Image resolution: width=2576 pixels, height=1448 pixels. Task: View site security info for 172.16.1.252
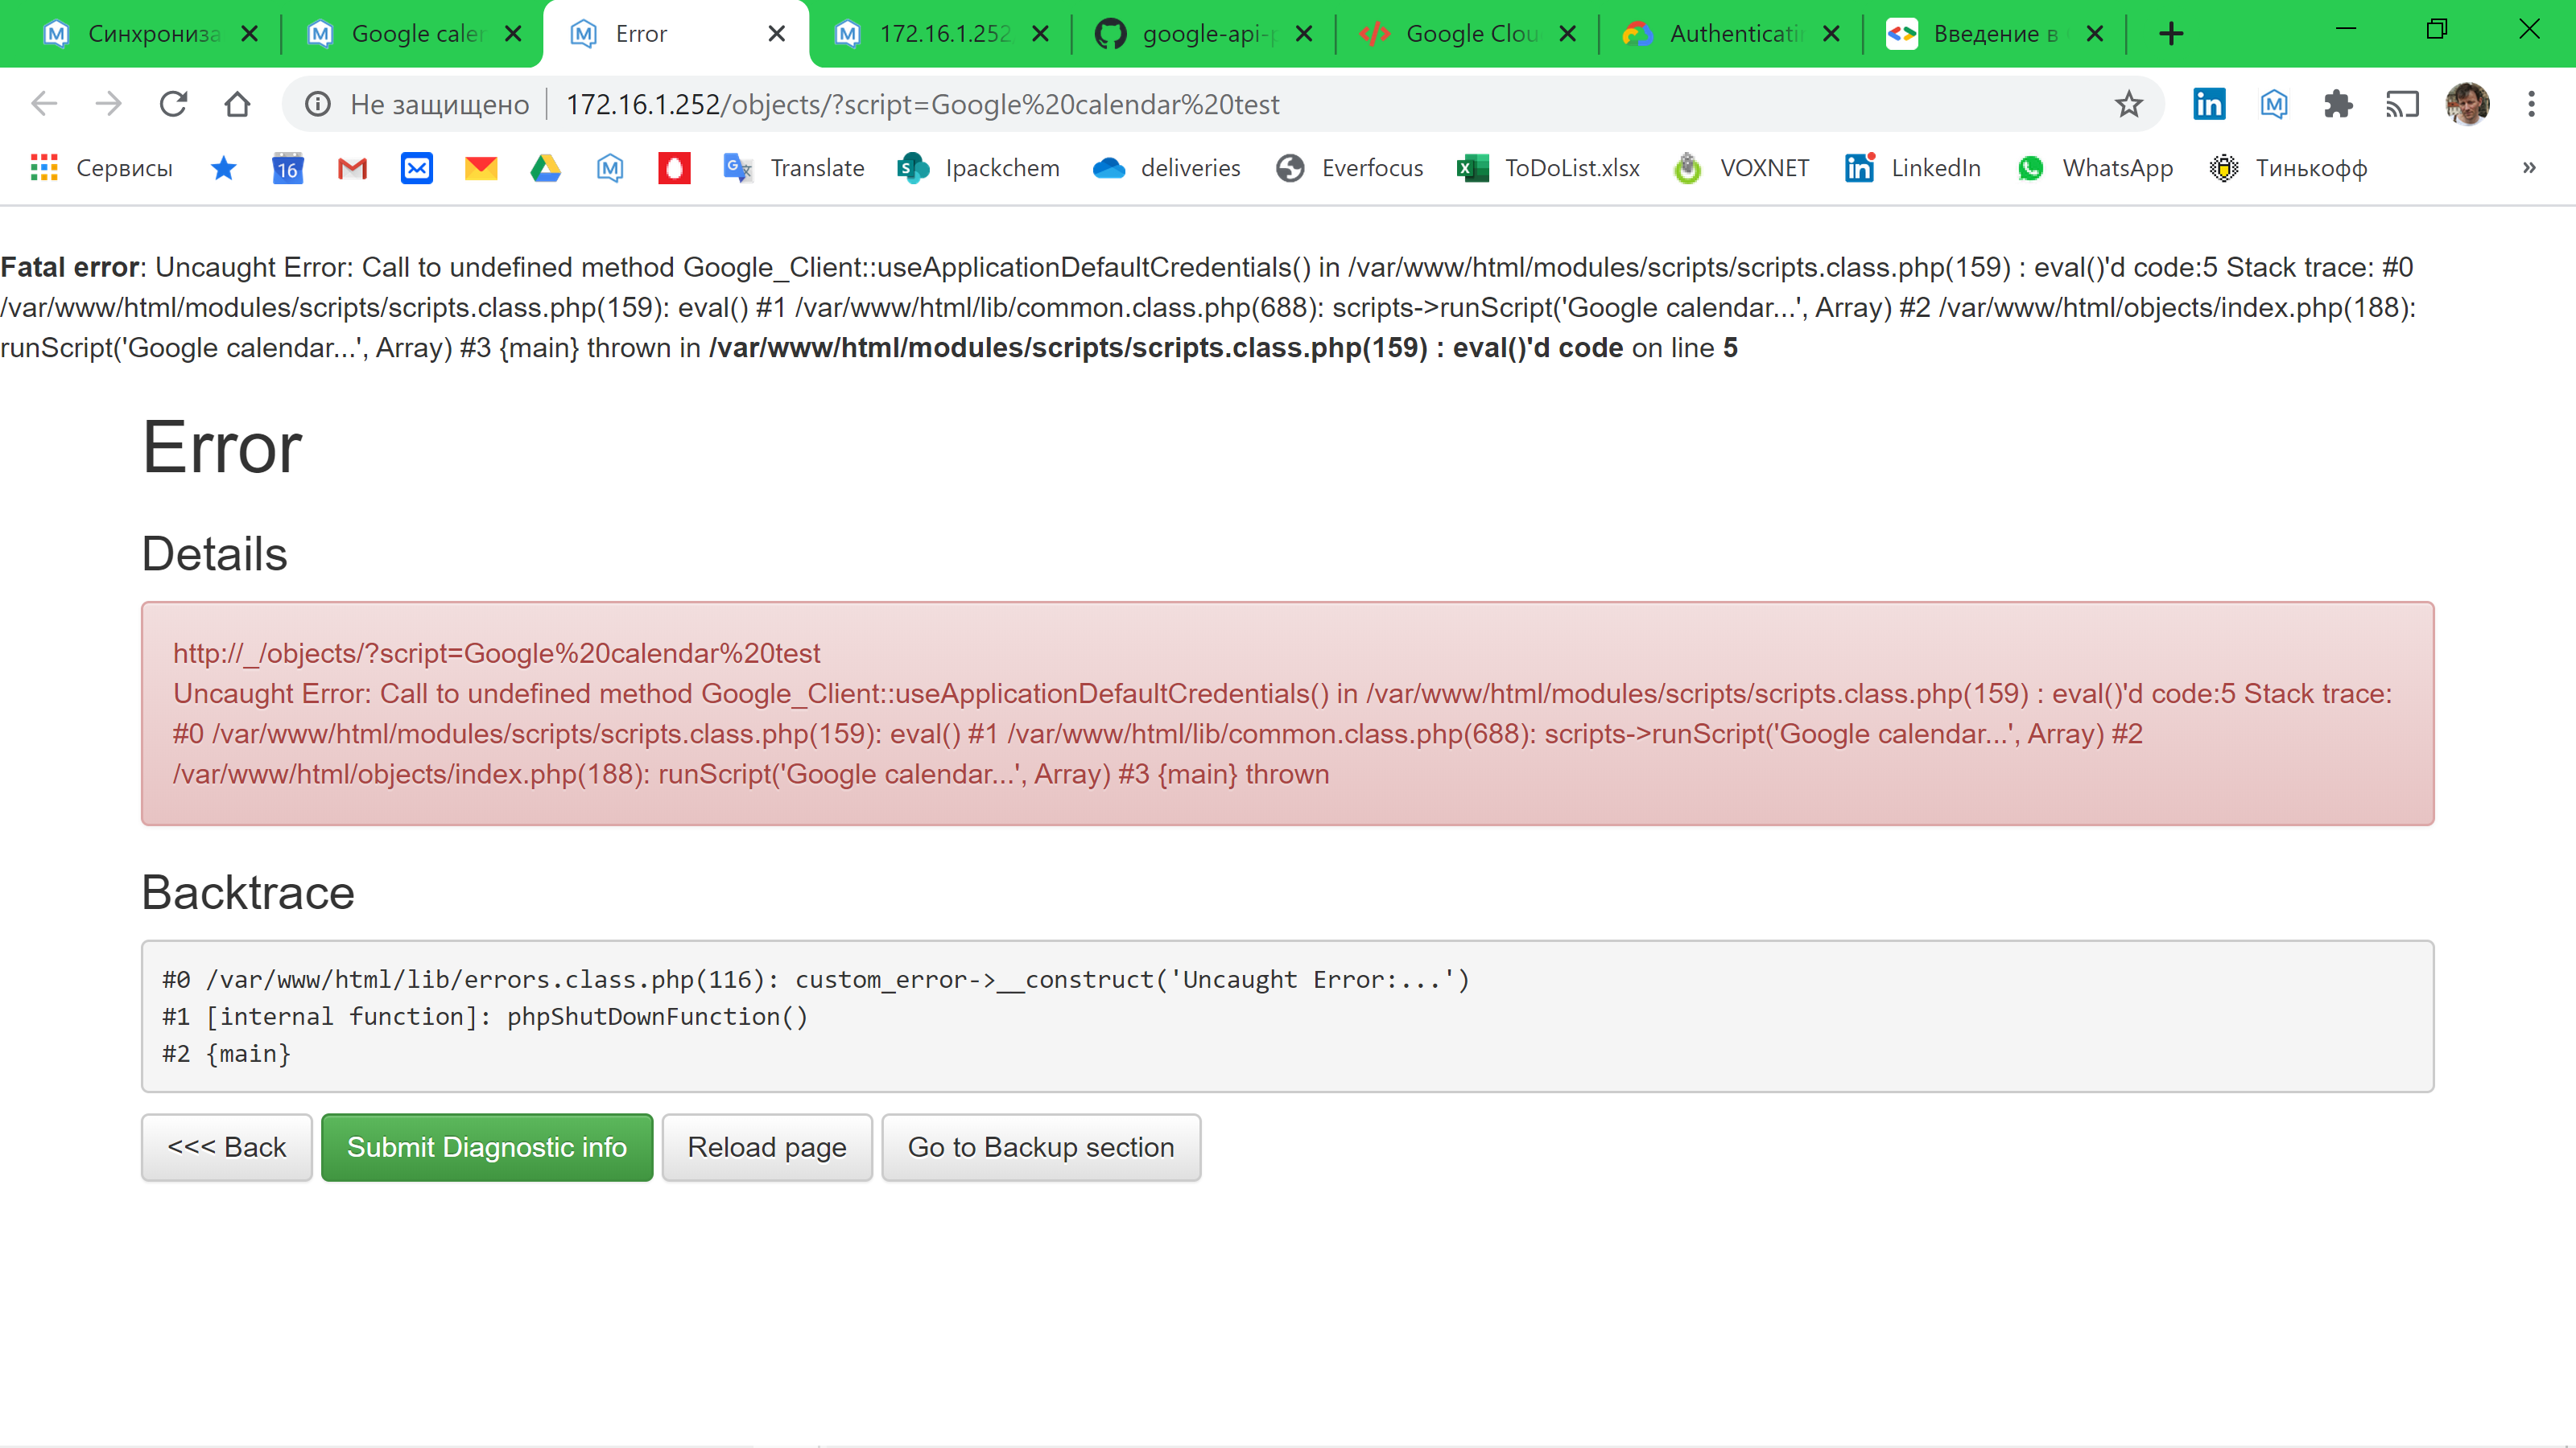click(317, 104)
